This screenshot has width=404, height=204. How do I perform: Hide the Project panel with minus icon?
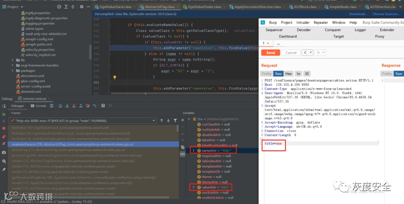coord(88,7)
